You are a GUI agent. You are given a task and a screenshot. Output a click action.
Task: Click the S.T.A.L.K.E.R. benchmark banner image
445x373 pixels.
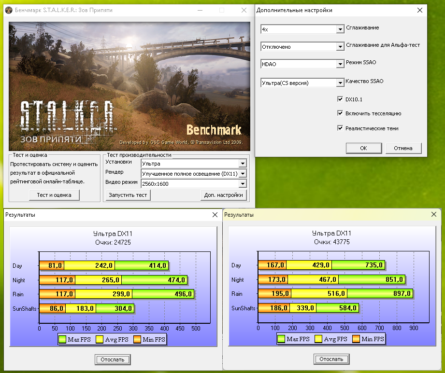tap(129, 86)
